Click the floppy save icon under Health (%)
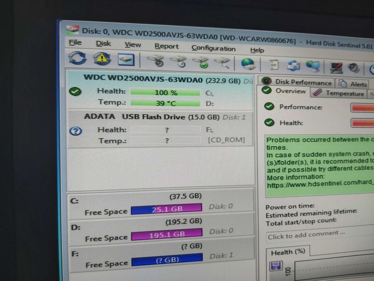The image size is (374, 281). [276, 266]
